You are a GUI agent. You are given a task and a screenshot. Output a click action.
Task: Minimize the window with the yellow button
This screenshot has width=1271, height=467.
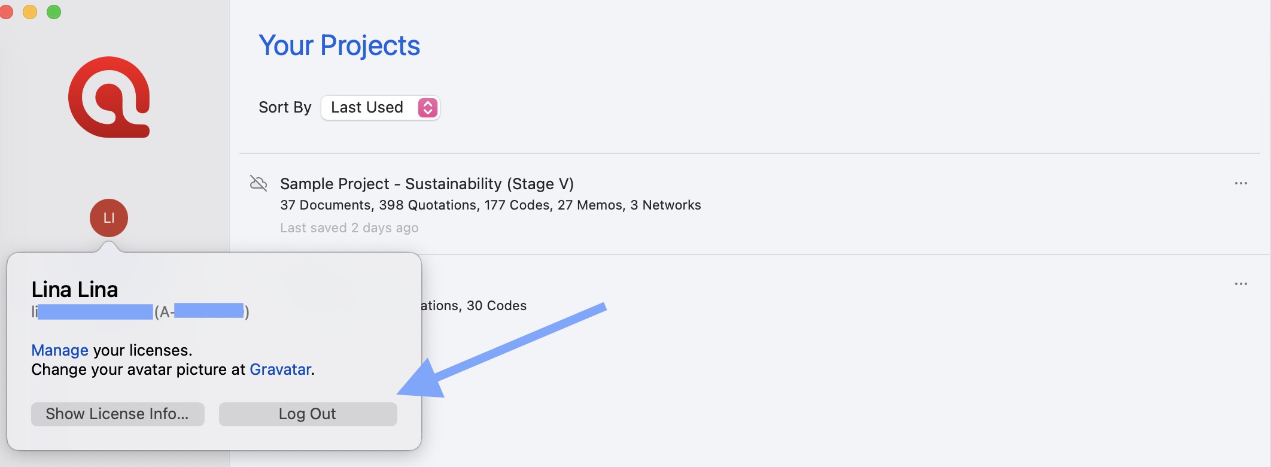point(30,12)
